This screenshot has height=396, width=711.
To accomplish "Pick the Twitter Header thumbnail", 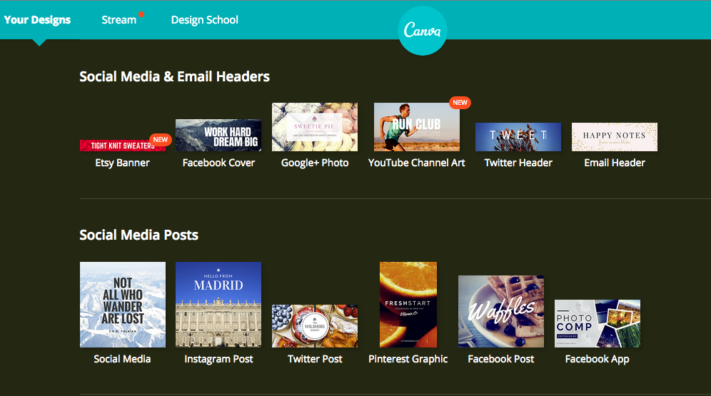I will 518,137.
